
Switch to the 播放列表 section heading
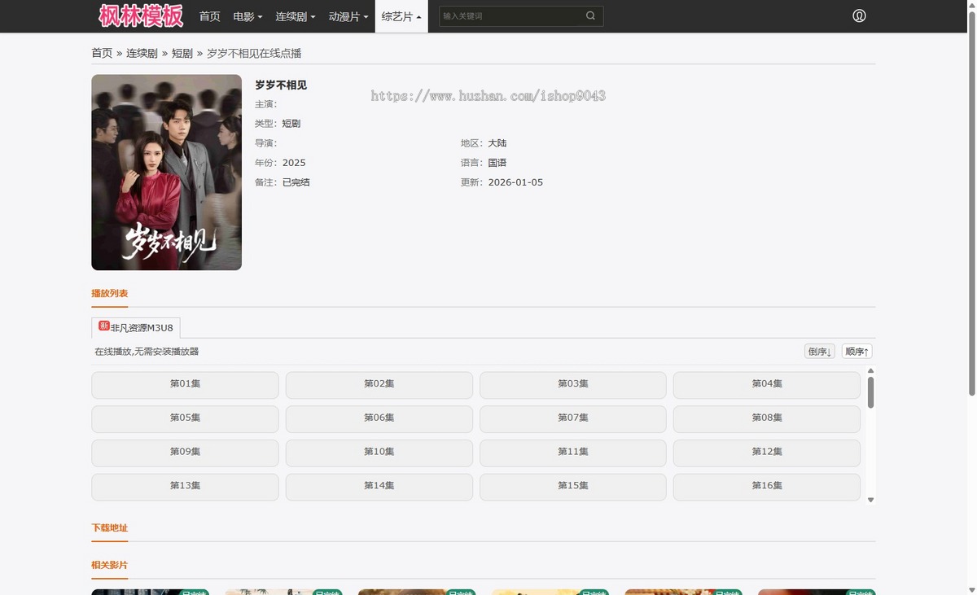[110, 293]
